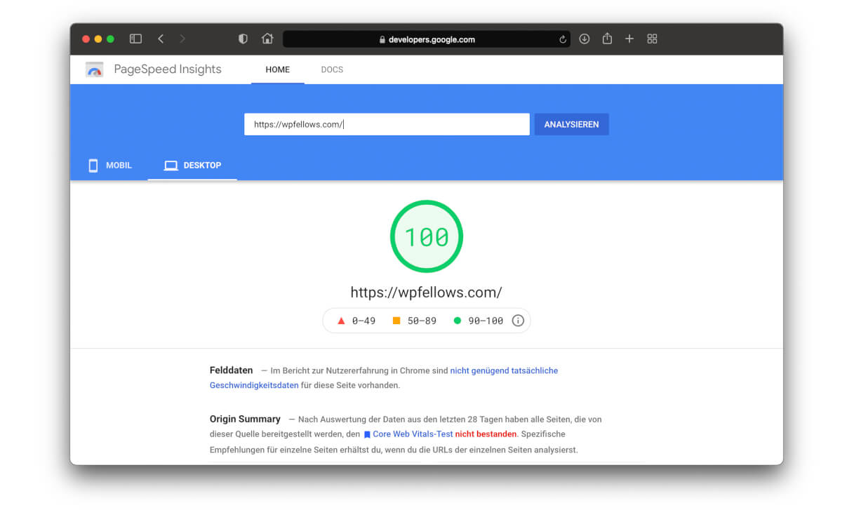Click the Felddaten heading
Screen dimensions: 854x510
tap(231, 370)
